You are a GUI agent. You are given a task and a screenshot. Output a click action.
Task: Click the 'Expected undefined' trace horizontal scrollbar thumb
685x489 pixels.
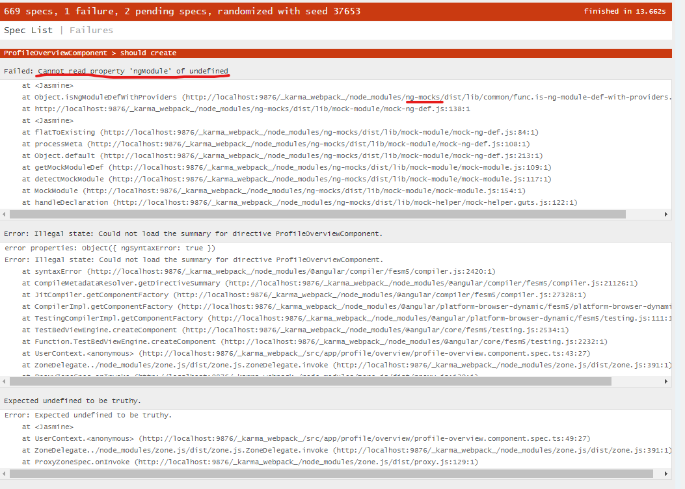(x=331, y=473)
